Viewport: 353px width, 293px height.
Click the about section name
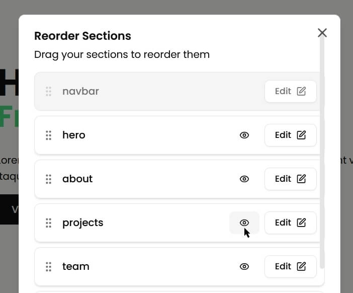click(x=77, y=179)
